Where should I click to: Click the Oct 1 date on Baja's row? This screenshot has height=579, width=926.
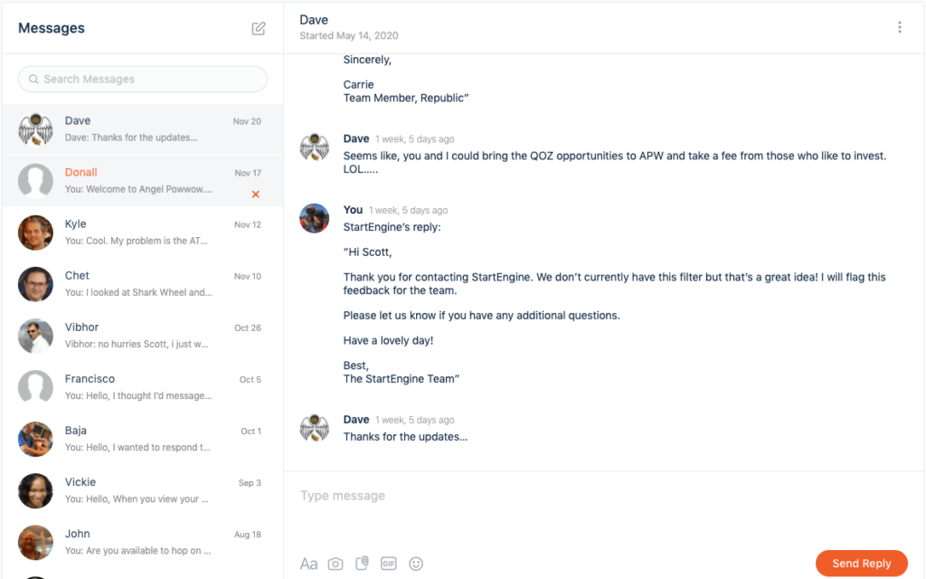click(251, 432)
